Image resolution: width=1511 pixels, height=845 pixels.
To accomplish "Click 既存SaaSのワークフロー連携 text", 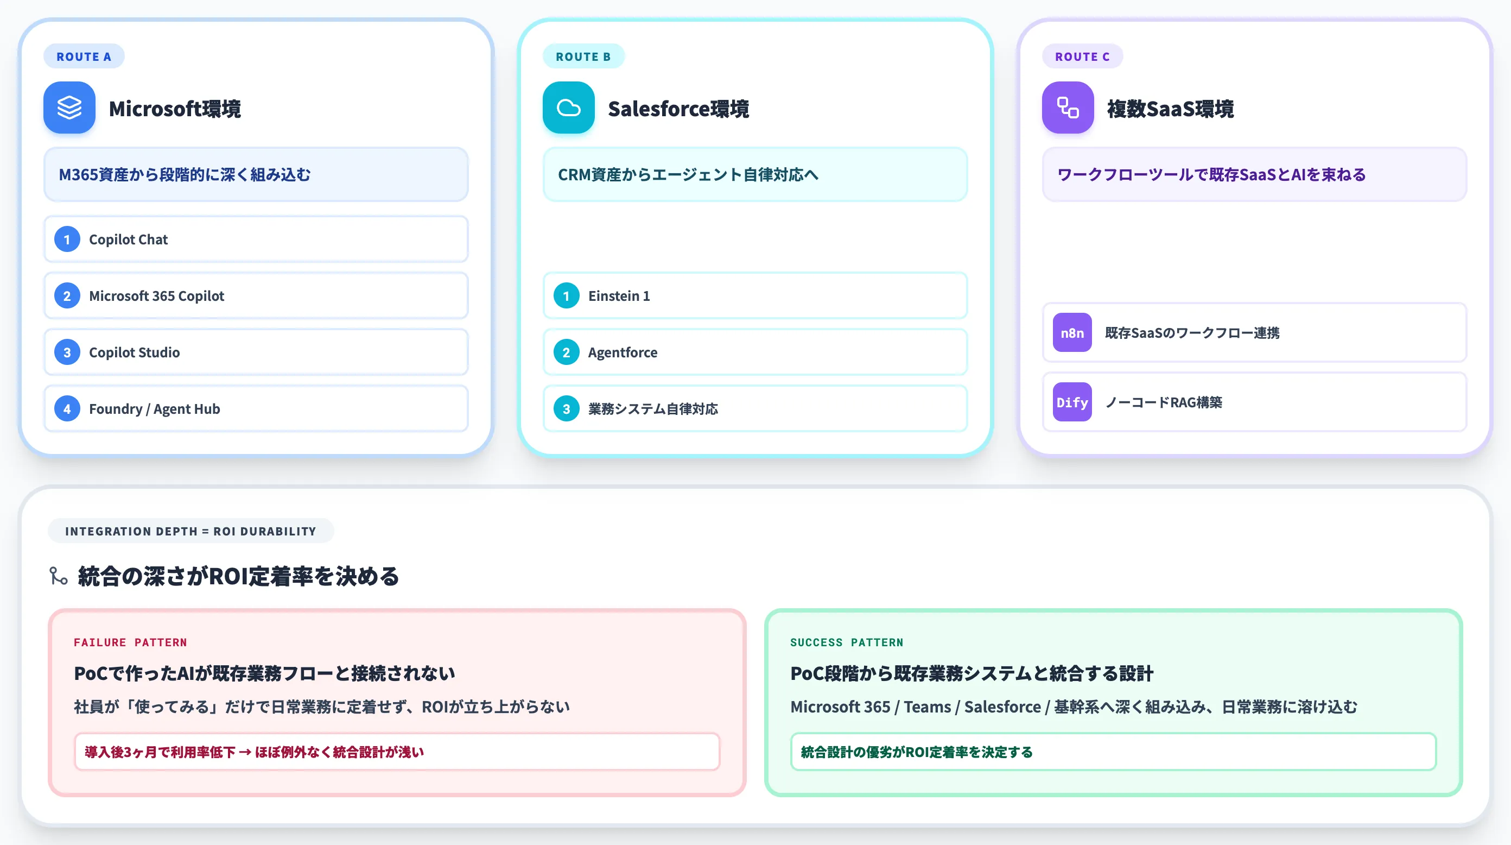I will 1192,333.
